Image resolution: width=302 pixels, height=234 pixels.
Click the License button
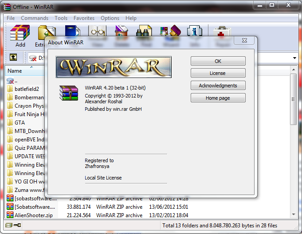pos(218,73)
